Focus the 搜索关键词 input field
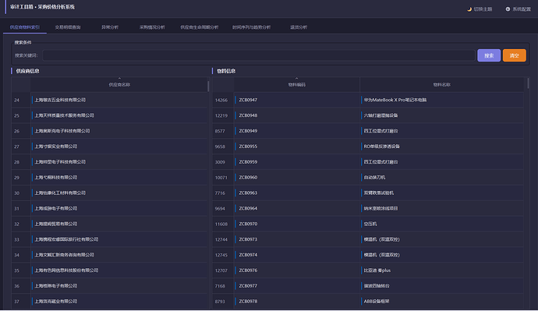 point(259,55)
